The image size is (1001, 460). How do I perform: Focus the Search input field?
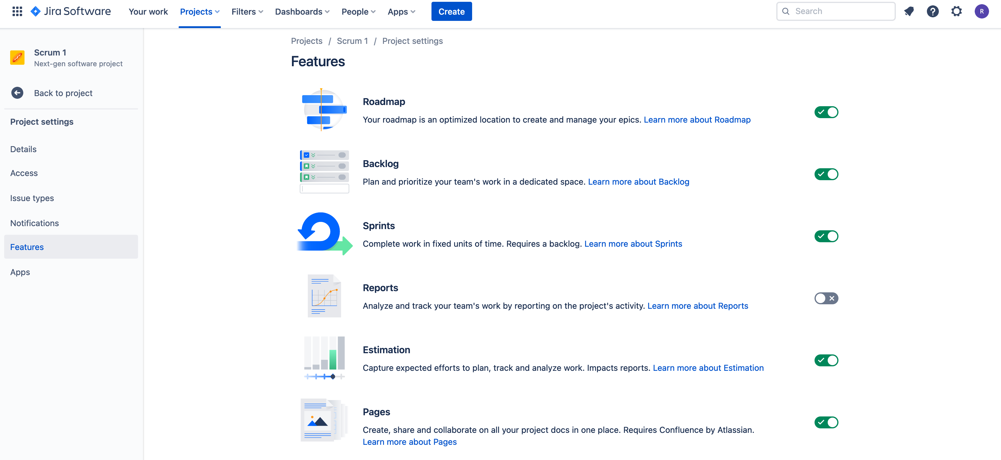(x=835, y=11)
